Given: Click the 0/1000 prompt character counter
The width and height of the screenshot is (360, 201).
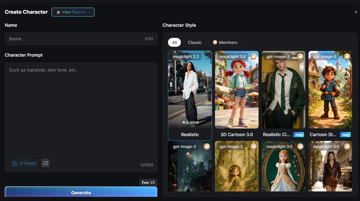Looking at the screenshot, I should (147, 165).
